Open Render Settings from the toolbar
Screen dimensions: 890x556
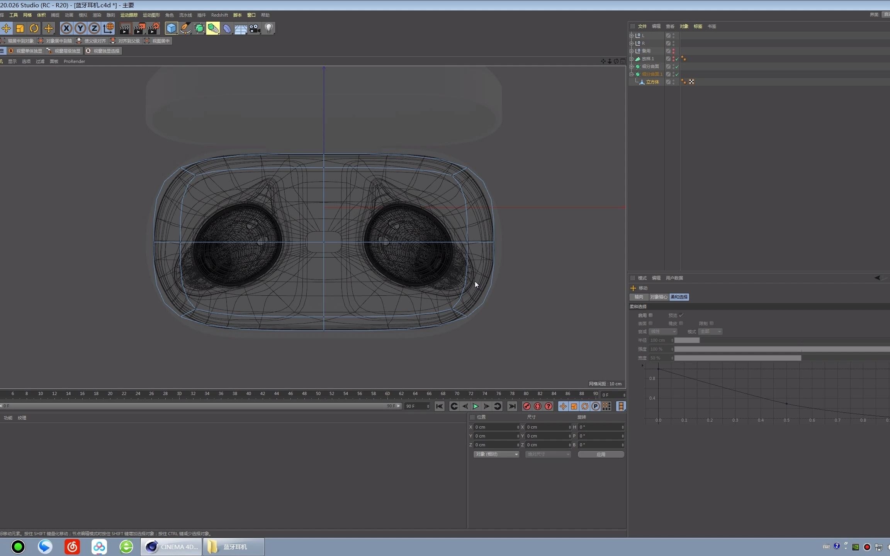click(154, 28)
